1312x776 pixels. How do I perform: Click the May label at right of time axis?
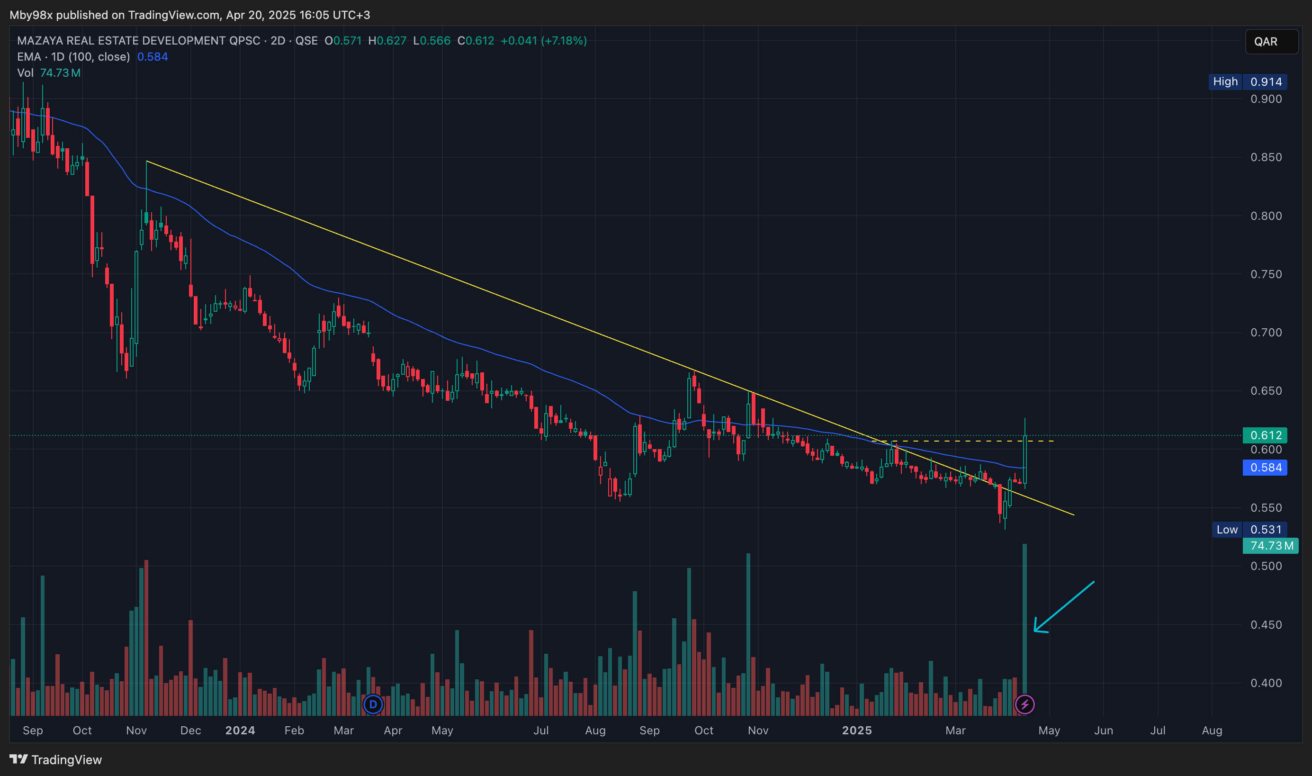point(1049,730)
